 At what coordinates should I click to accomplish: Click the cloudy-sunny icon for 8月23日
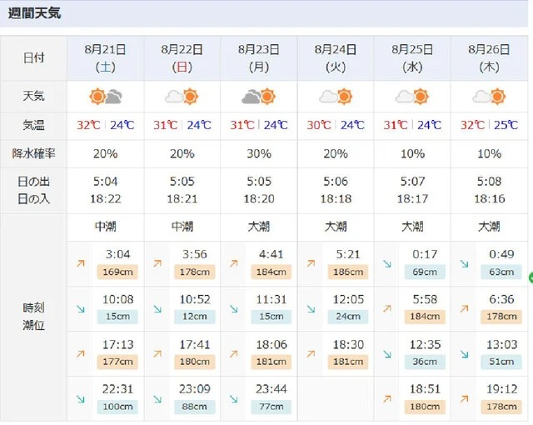tap(258, 97)
